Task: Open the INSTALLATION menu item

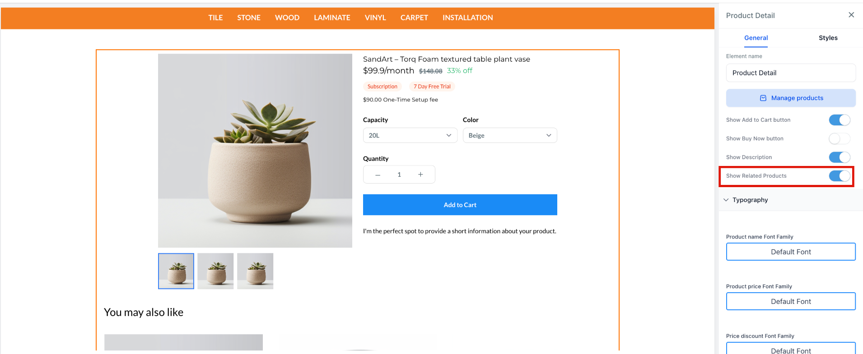Action: (x=467, y=18)
